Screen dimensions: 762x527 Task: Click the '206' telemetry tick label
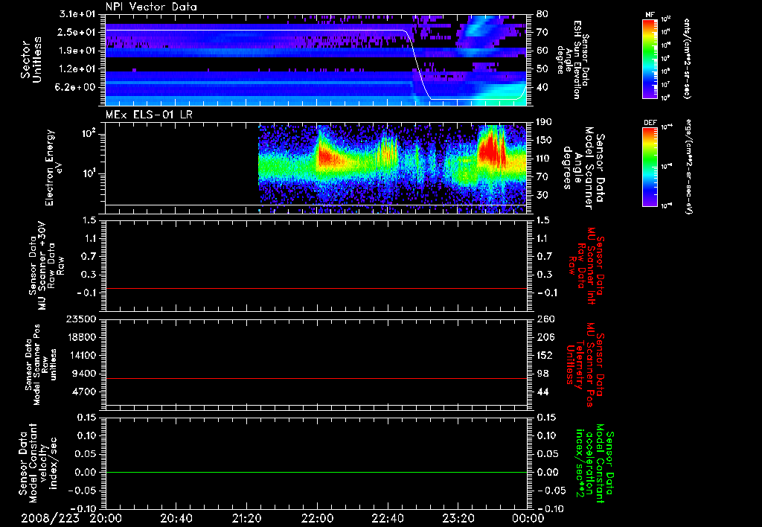(x=545, y=337)
